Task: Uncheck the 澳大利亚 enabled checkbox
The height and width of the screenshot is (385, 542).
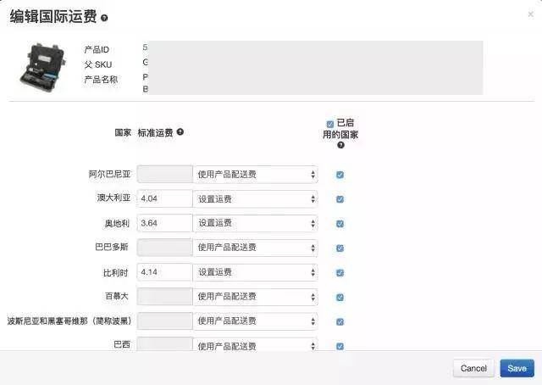Action: click(x=340, y=199)
